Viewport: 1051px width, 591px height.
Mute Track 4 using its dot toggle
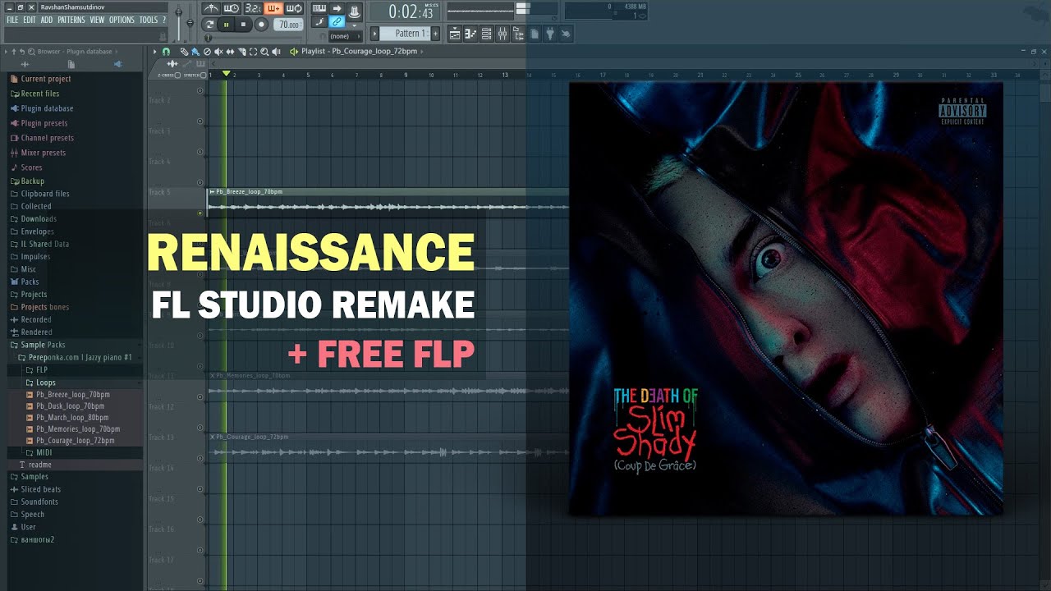(x=200, y=182)
